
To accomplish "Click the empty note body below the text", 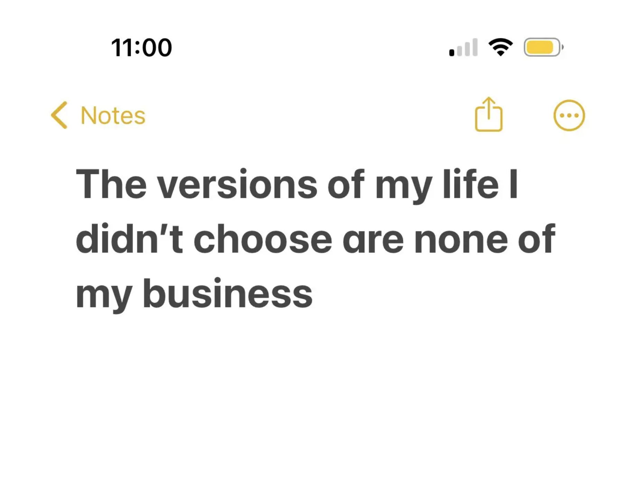I will (x=317, y=398).
